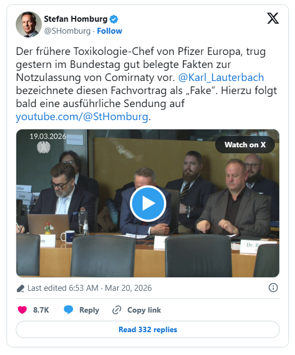Click the Copy link label
Viewport: 295px width, 355px height.
tap(144, 310)
